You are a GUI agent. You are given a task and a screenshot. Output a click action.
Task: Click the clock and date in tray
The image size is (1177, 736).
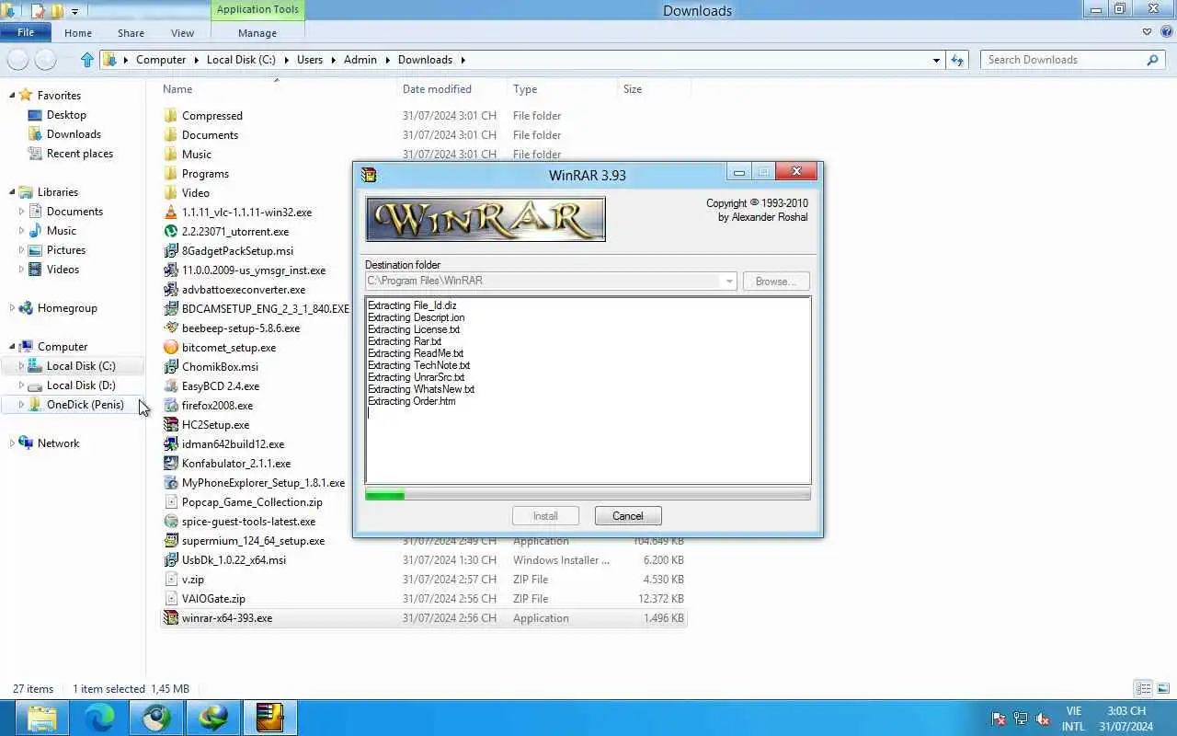1126,719
